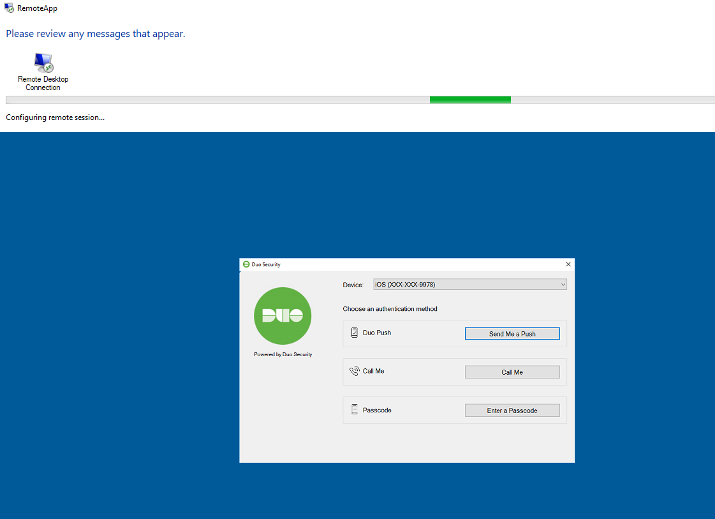Select iOS (XXX-XXX-9978) in the Device combo box

(470, 283)
